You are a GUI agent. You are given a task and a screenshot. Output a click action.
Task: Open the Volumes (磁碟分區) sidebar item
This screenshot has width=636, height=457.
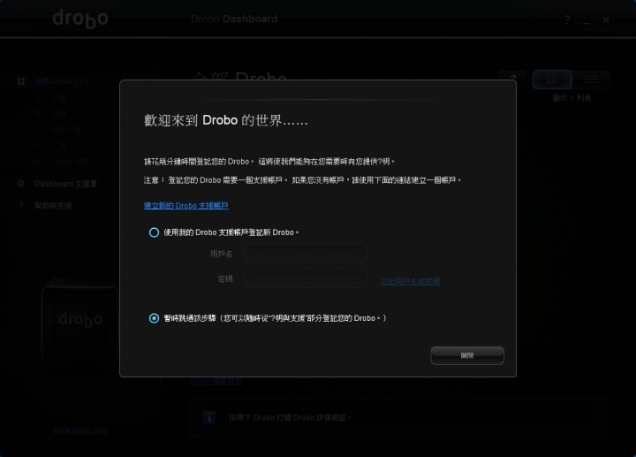click(x=66, y=130)
